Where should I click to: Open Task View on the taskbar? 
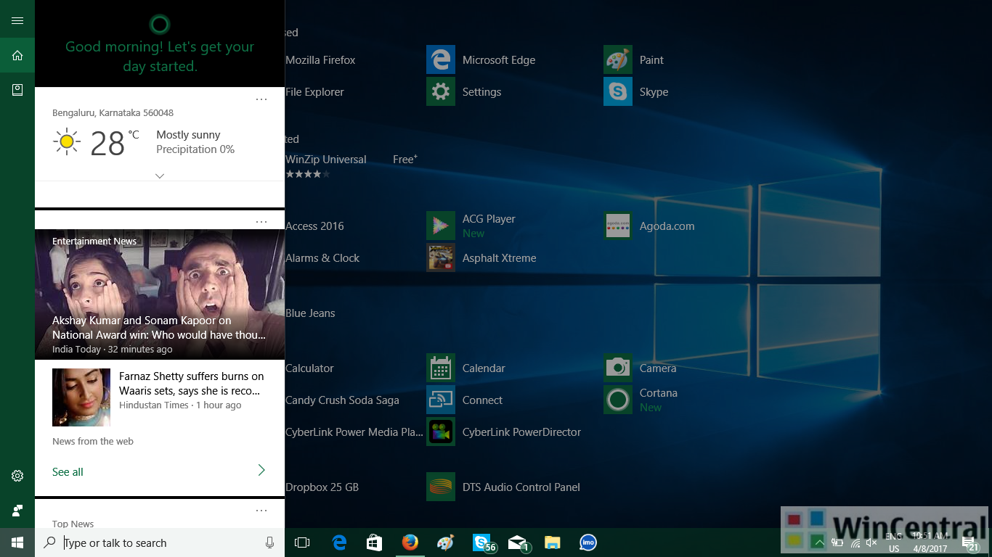coord(302,542)
